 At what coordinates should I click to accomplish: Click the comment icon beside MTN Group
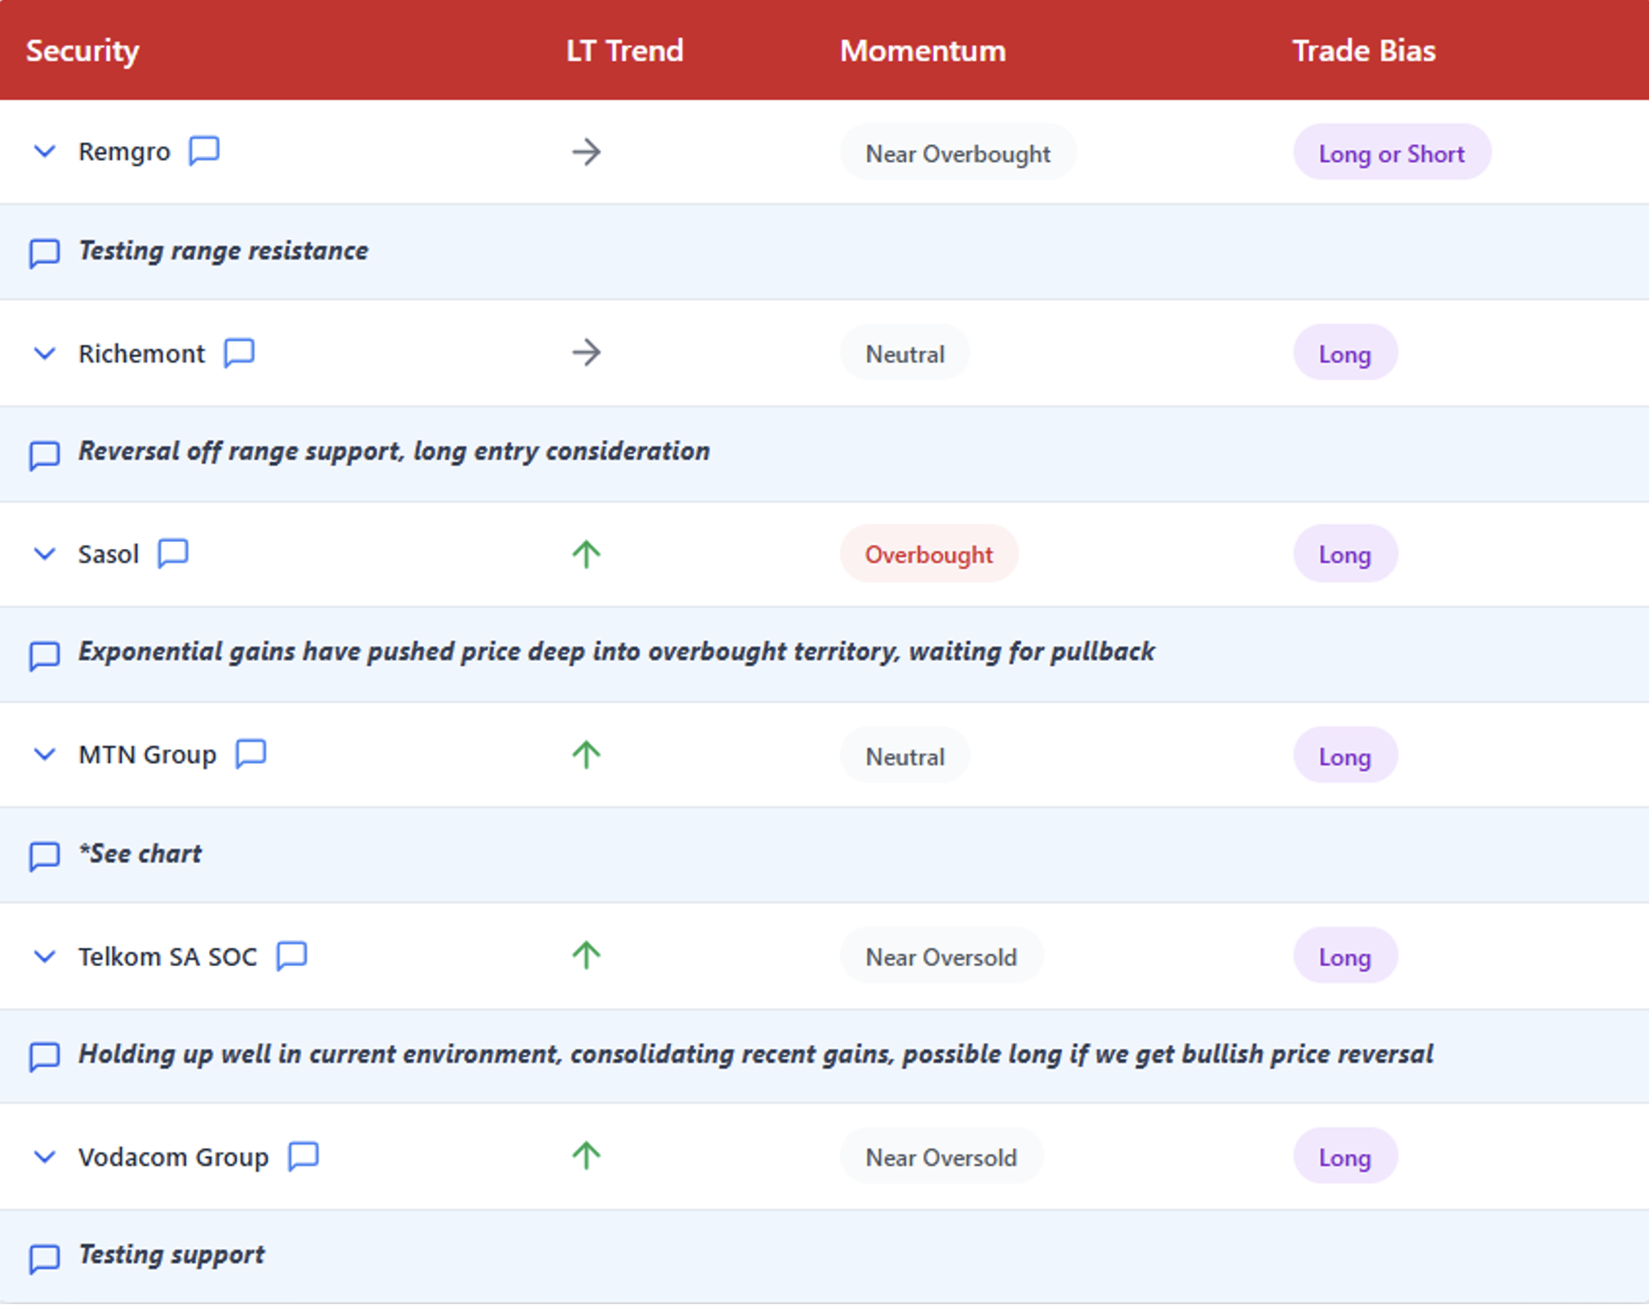click(251, 753)
